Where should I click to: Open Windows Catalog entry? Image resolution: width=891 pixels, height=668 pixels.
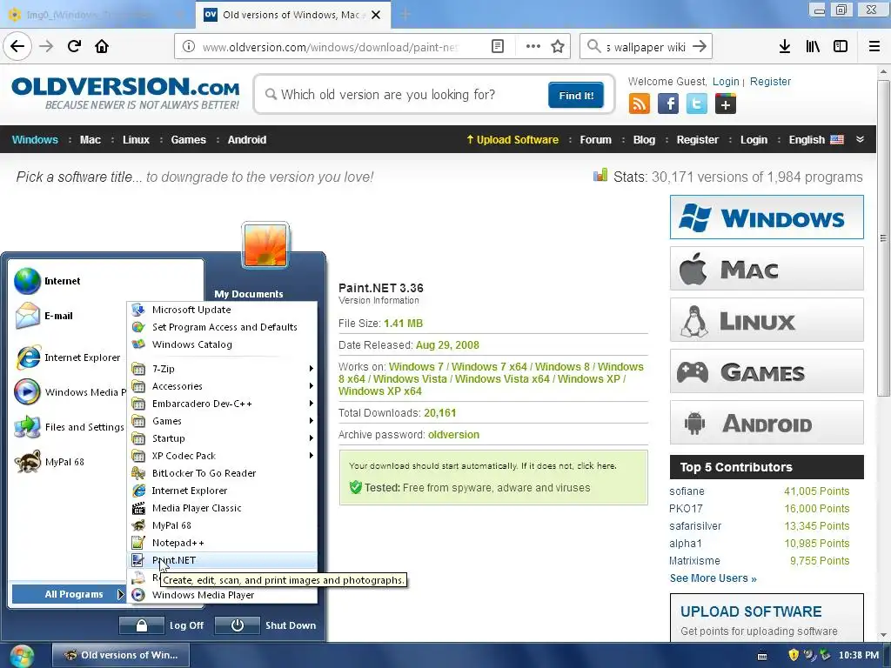[x=223, y=344]
